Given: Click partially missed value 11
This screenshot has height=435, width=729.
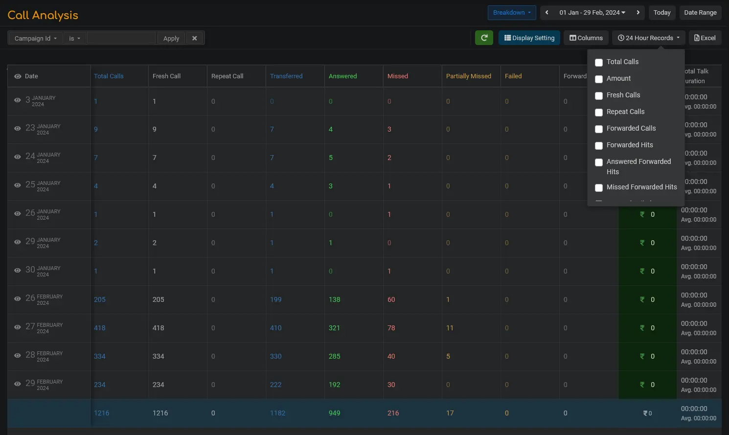Looking at the screenshot, I should pos(450,328).
